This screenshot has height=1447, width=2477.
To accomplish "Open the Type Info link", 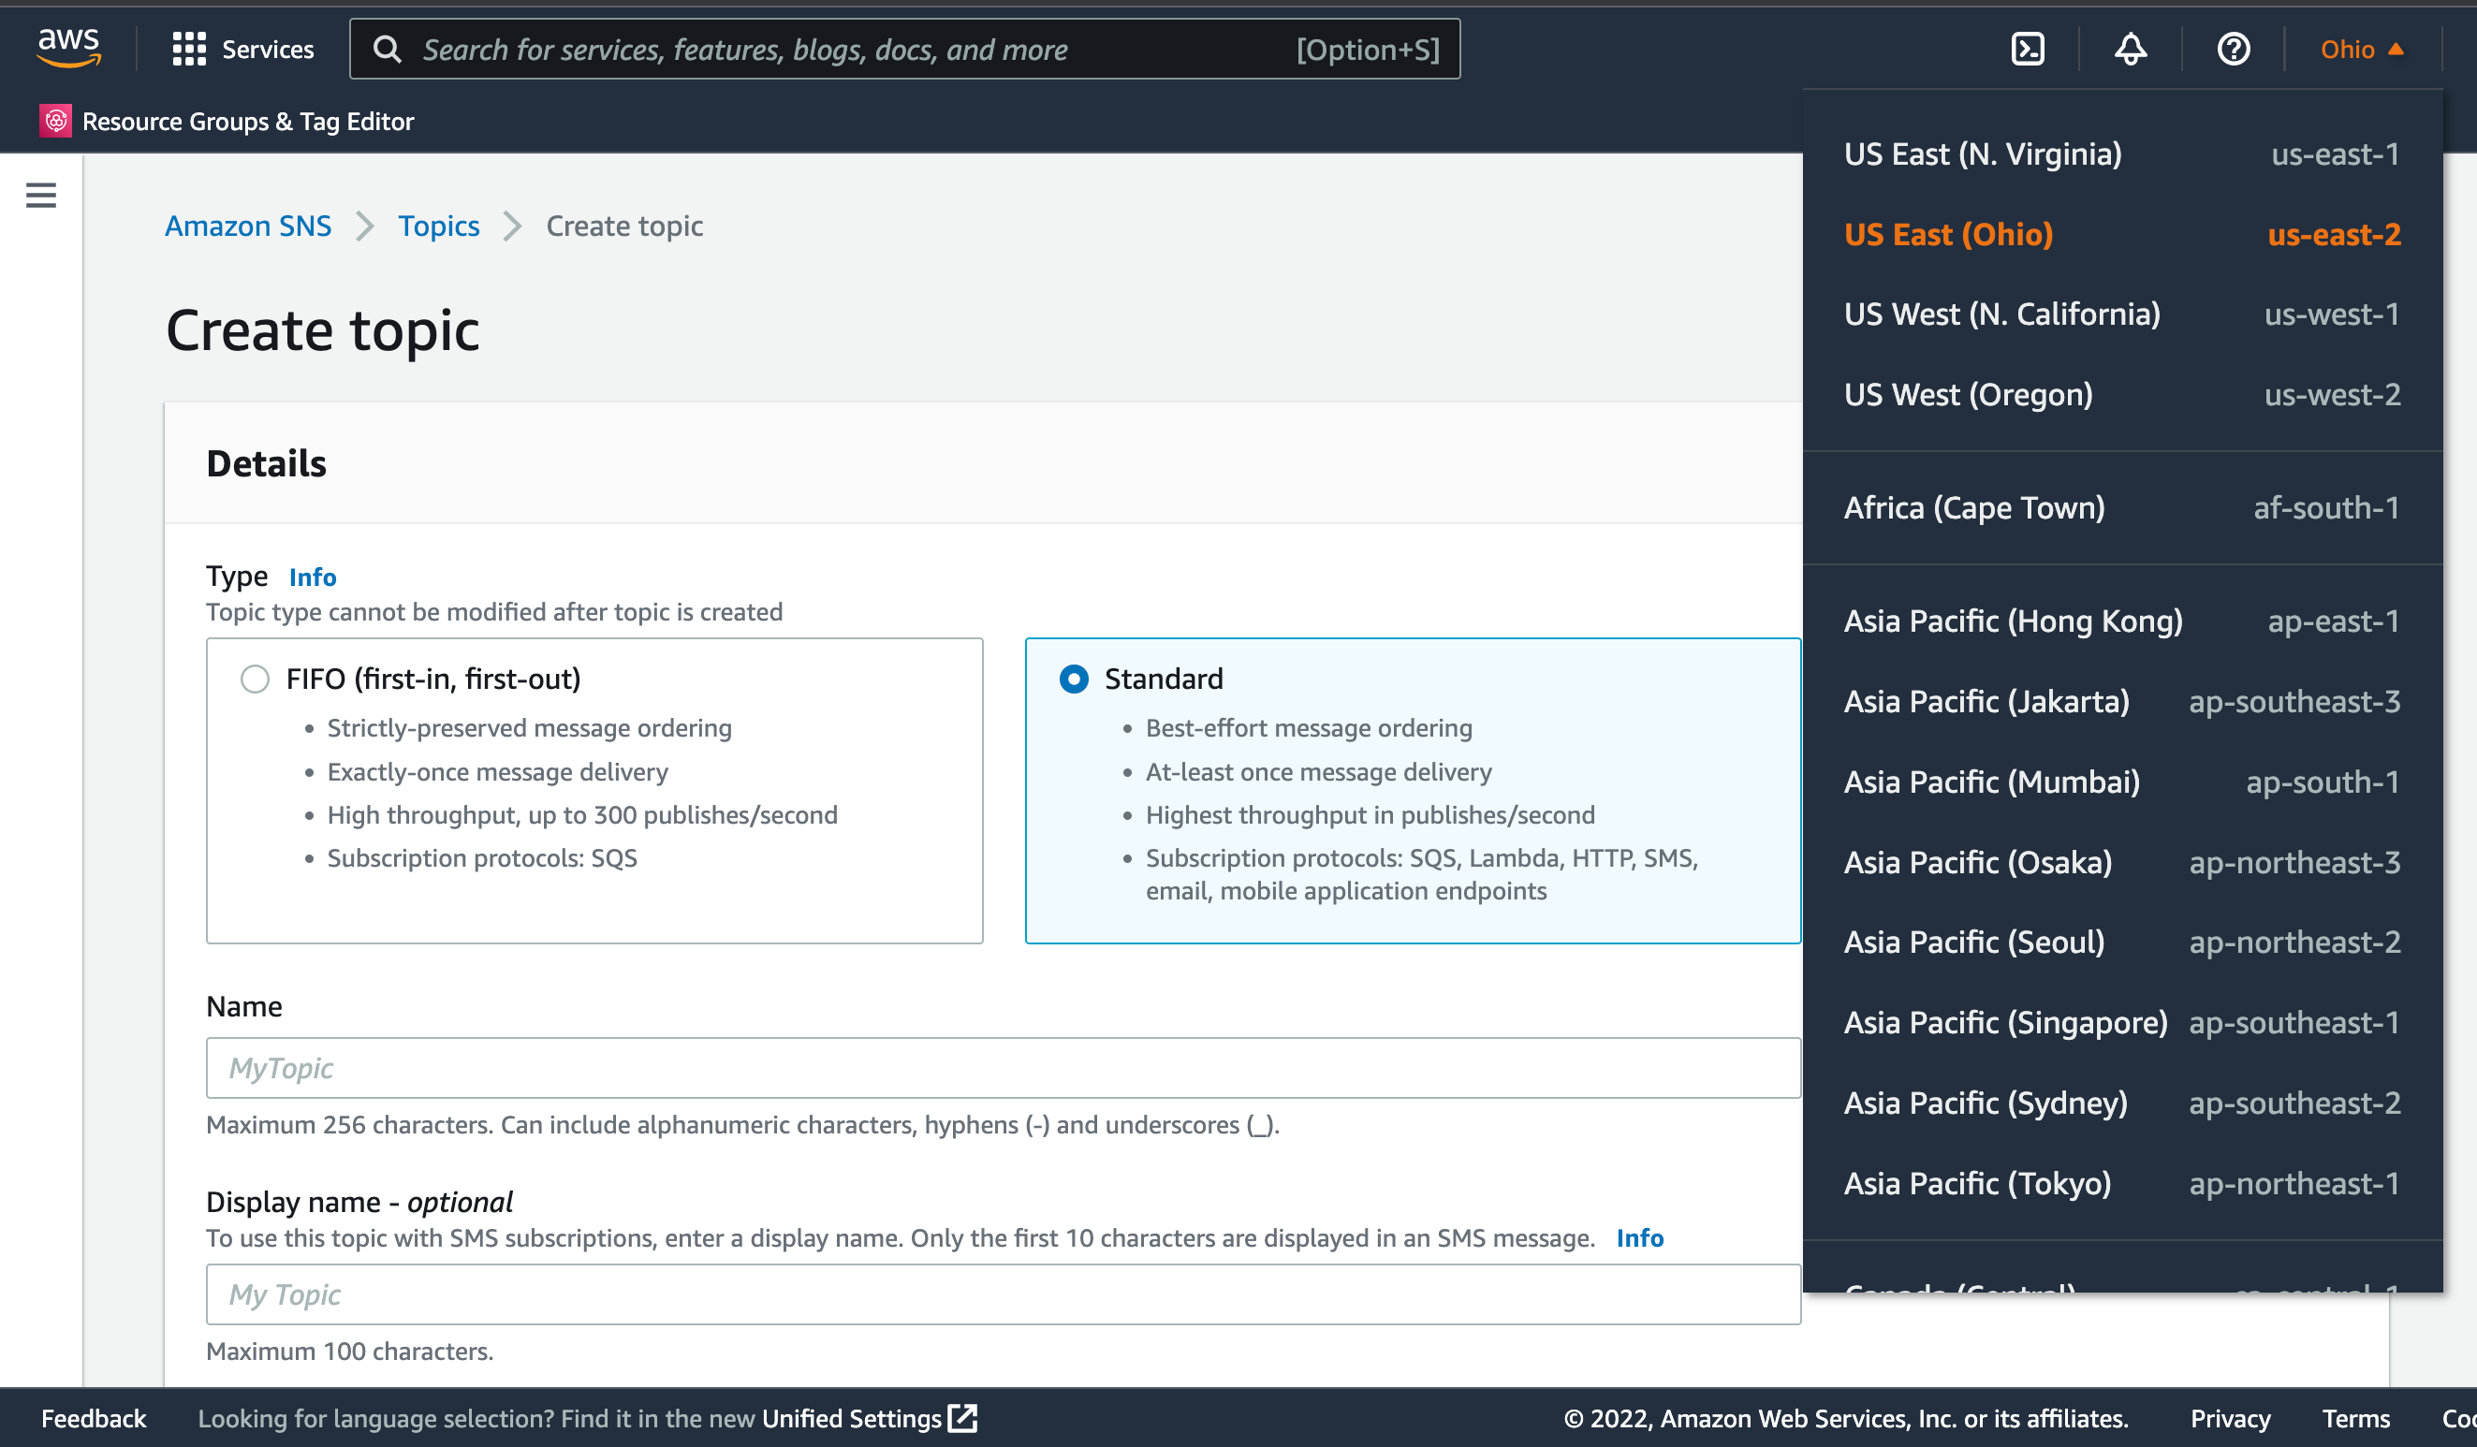I will coord(313,577).
